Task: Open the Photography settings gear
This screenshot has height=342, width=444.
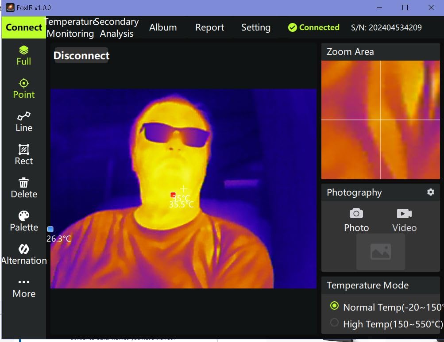Action: click(x=430, y=192)
